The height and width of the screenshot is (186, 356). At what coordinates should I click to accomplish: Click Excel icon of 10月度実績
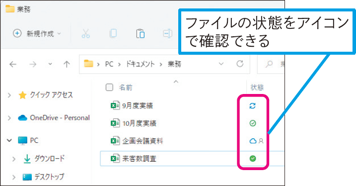coord(115,123)
